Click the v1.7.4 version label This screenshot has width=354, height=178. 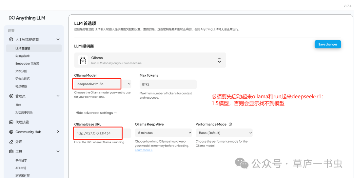(x=347, y=6)
